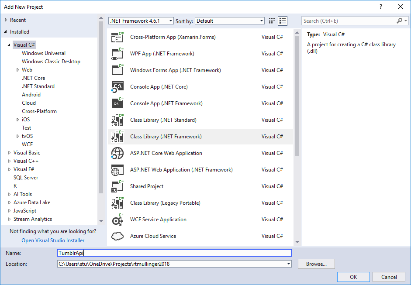This screenshot has width=411, height=285.
Task: Select 'Shared Project' template text
Action: tap(147, 186)
